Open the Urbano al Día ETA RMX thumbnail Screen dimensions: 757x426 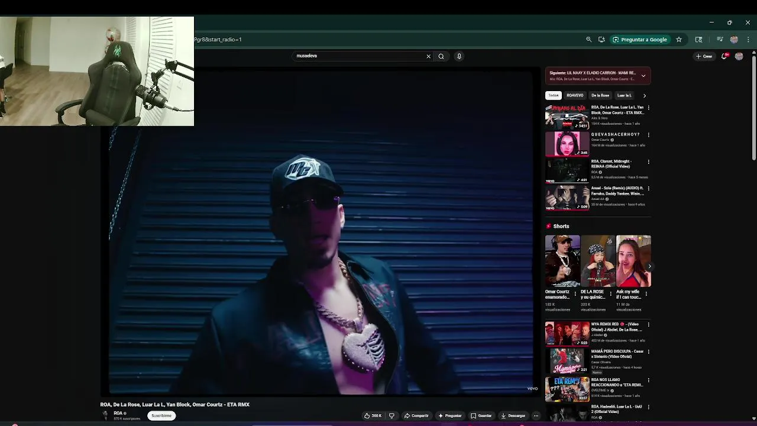(567, 117)
